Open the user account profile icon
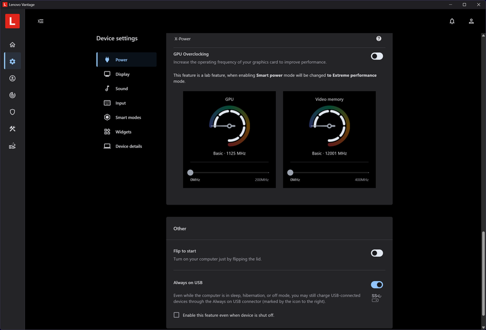 [x=471, y=21]
